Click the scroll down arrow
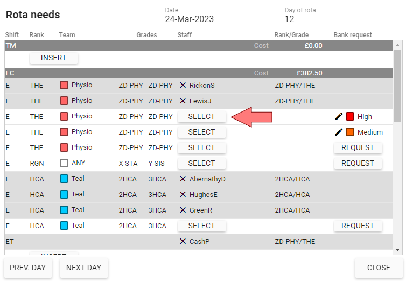 coord(397,250)
